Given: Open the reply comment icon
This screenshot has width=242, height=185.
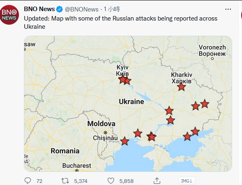Looking at the screenshot, I should tap(28, 180).
